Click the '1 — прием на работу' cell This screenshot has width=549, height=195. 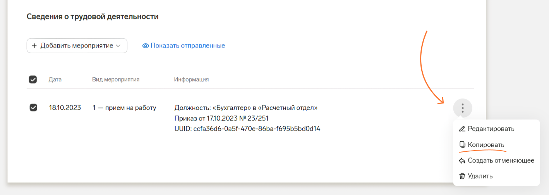[x=124, y=108]
